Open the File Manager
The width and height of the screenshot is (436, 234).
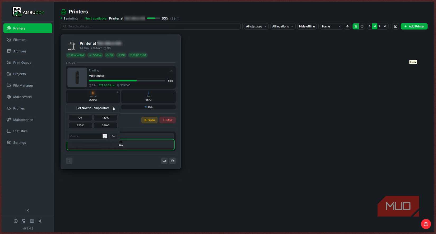click(x=28, y=85)
